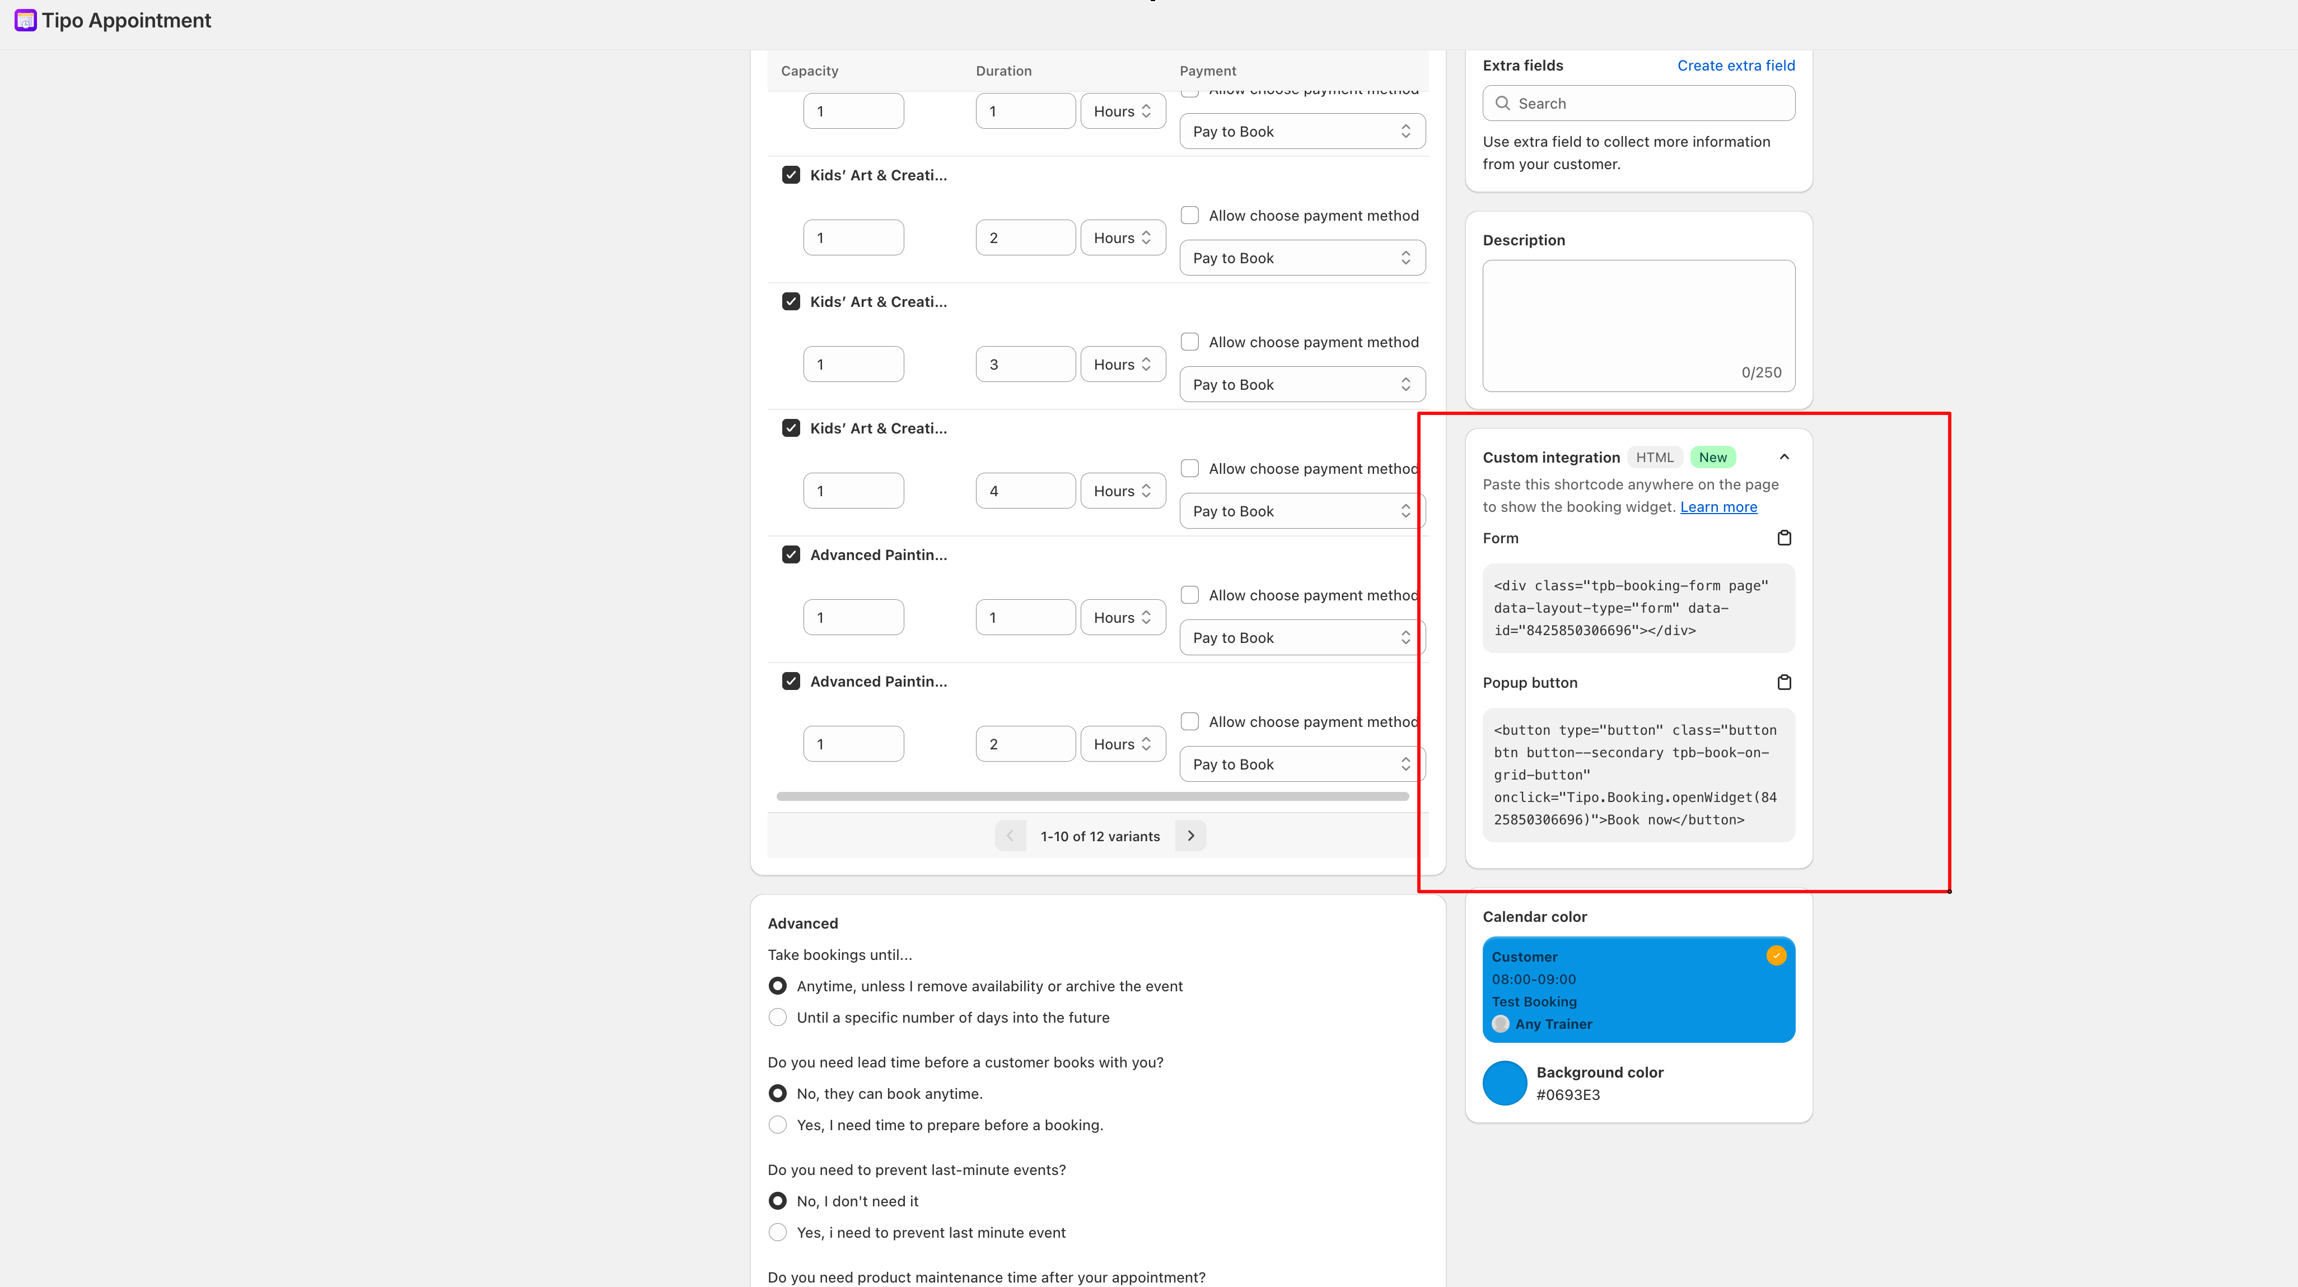Open Pay to Book dropdown for 2-hour Kids' Art variant
Viewport: 2298px width, 1287px height.
pos(1302,258)
